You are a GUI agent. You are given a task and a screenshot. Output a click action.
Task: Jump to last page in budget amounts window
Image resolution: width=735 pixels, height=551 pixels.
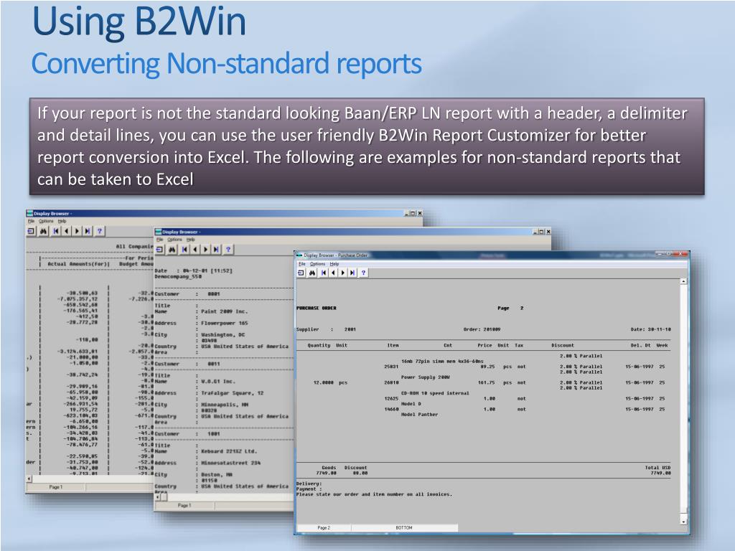pyautogui.click(x=88, y=231)
